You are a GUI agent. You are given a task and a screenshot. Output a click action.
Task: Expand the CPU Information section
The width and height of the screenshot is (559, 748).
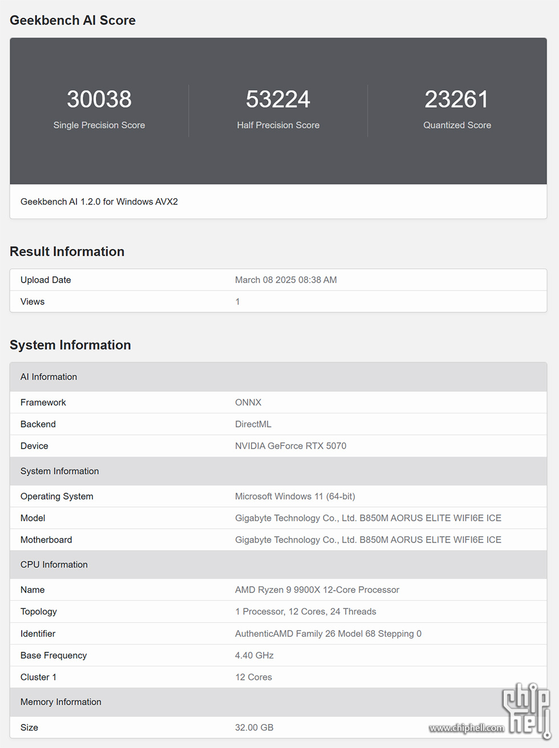(54, 564)
